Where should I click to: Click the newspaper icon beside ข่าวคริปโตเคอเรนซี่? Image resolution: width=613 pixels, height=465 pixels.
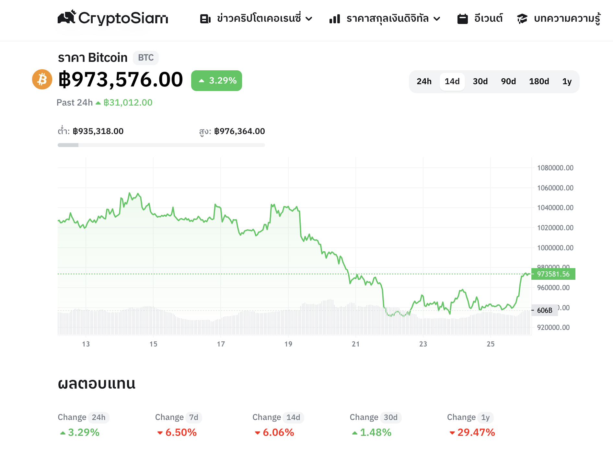tap(205, 19)
